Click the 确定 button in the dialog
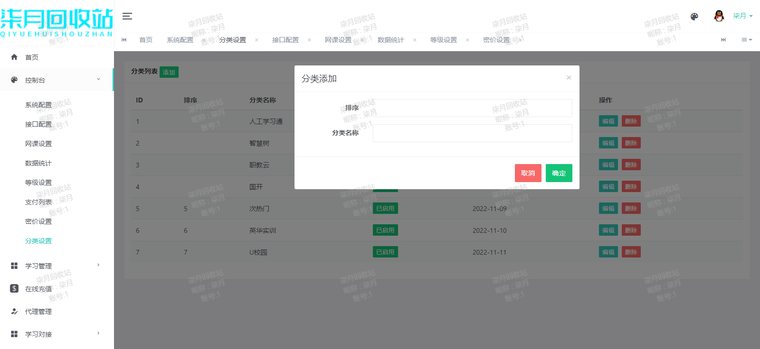Screen dimensions: 760x349 tap(559, 173)
